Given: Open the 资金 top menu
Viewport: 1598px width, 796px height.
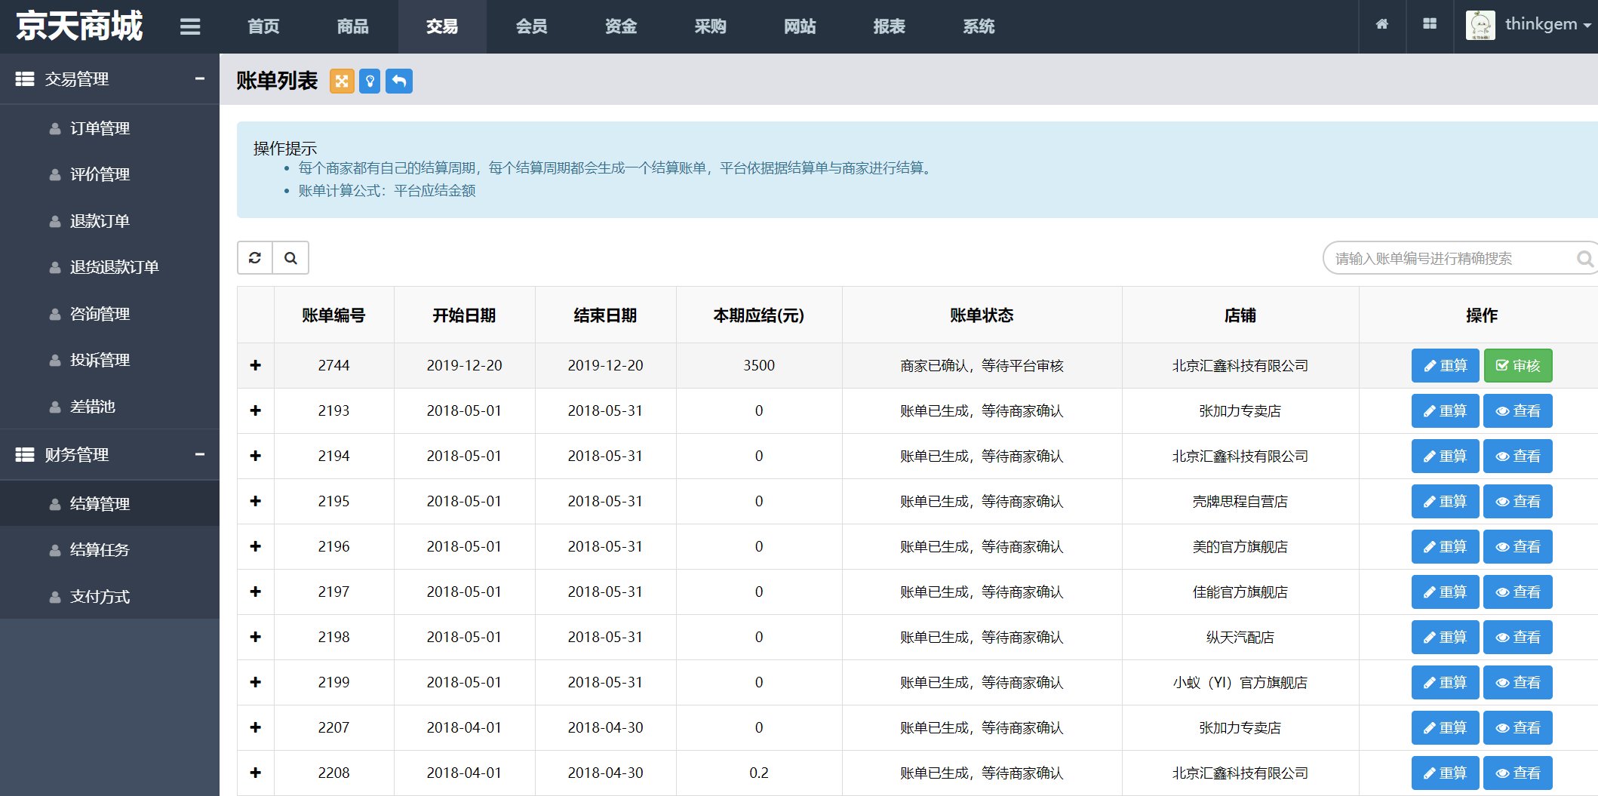Looking at the screenshot, I should (621, 26).
